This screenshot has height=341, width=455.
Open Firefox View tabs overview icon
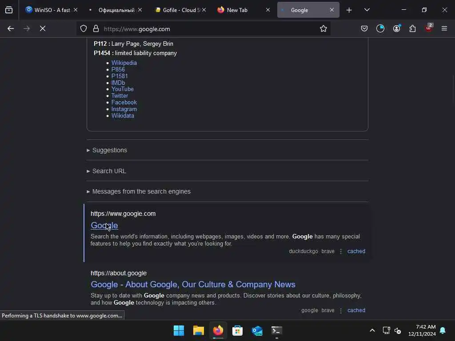click(x=9, y=10)
